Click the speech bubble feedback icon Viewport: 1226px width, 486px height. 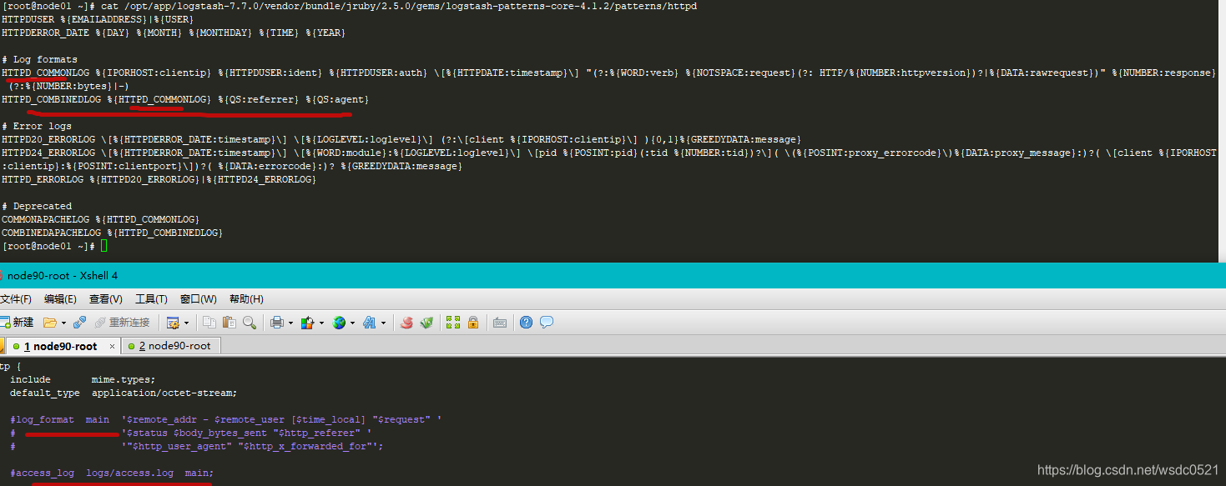coord(547,323)
